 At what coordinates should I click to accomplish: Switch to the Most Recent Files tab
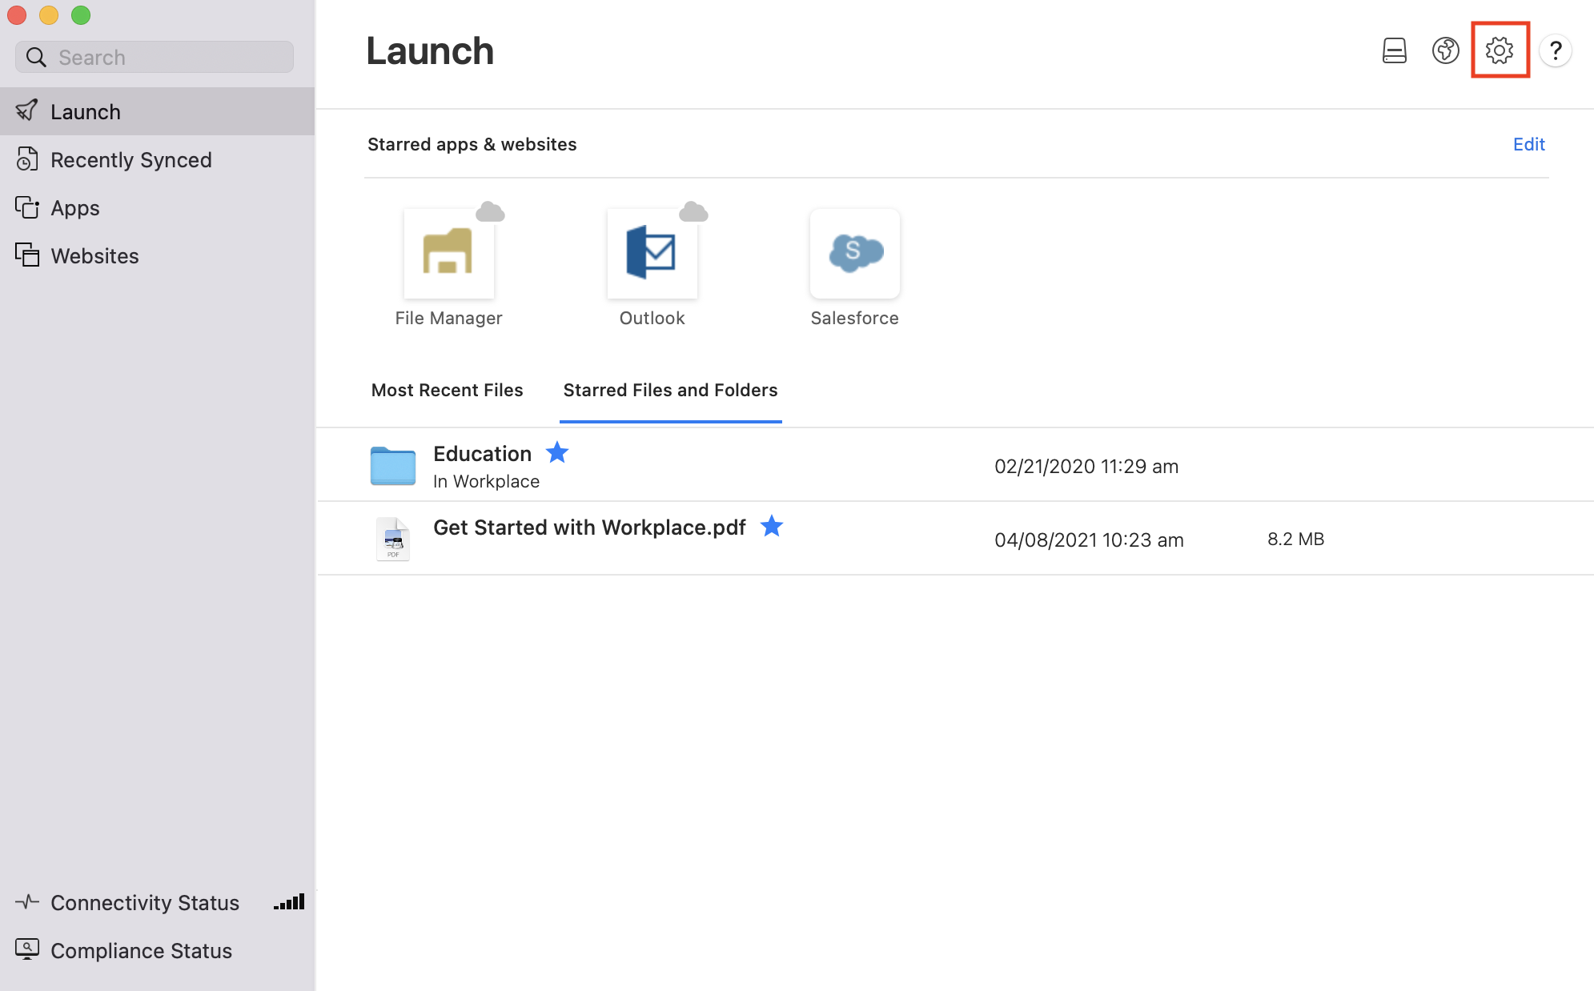pos(447,390)
